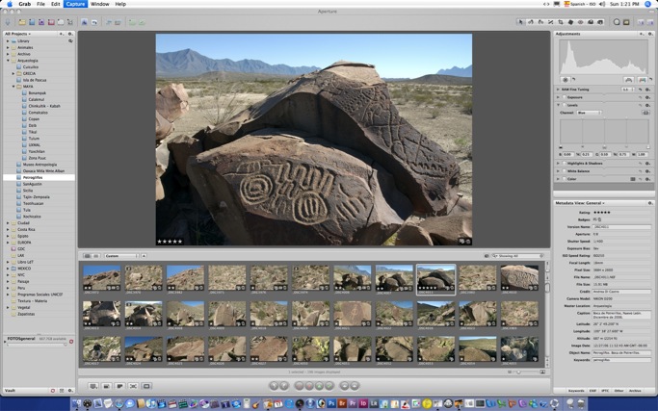
Task: Click the Reject red round rating button
Action: [x=299, y=385]
